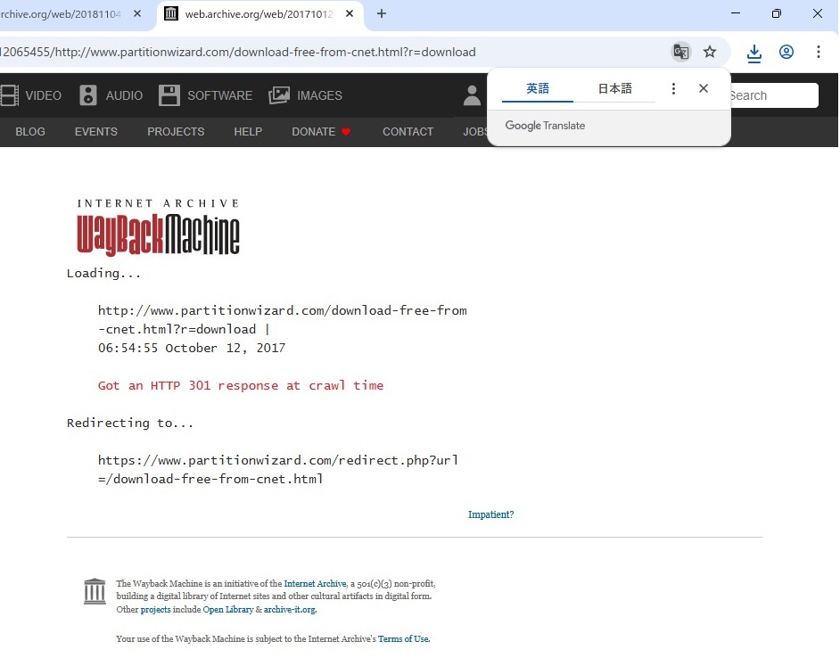
Task: Open a new browser tab
Action: coord(382,13)
